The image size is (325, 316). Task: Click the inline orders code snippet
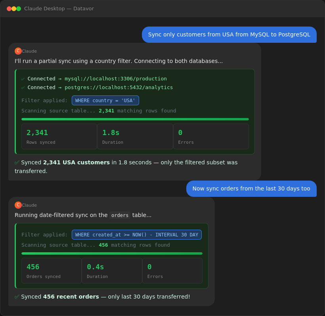pos(120,215)
